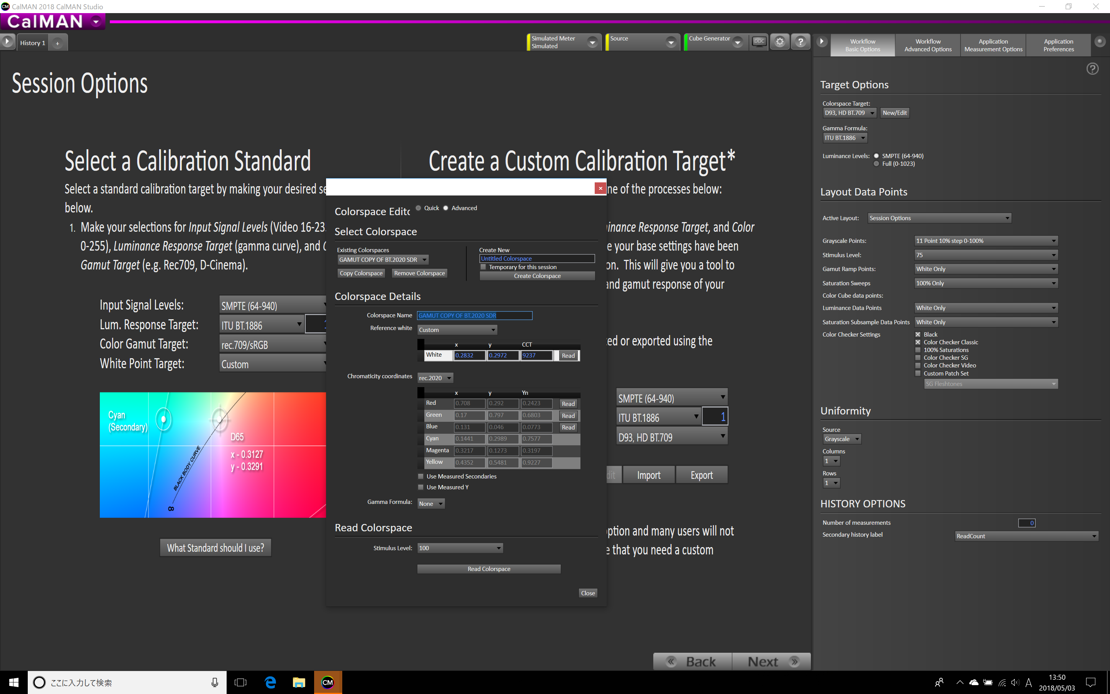Click the Next navigation button
The image size is (1110, 694).
coord(771,661)
